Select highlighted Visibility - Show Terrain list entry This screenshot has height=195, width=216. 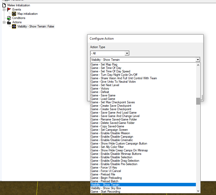(143, 185)
